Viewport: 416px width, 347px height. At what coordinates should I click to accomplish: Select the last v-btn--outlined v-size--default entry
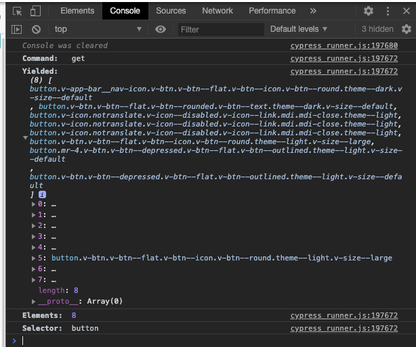pyautogui.click(x=216, y=181)
